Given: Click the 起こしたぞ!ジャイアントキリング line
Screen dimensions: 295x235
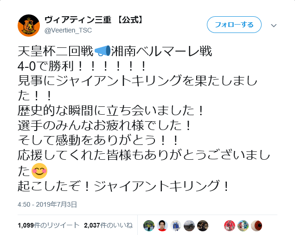Looking at the screenshot, I should pyautogui.click(x=123, y=186).
